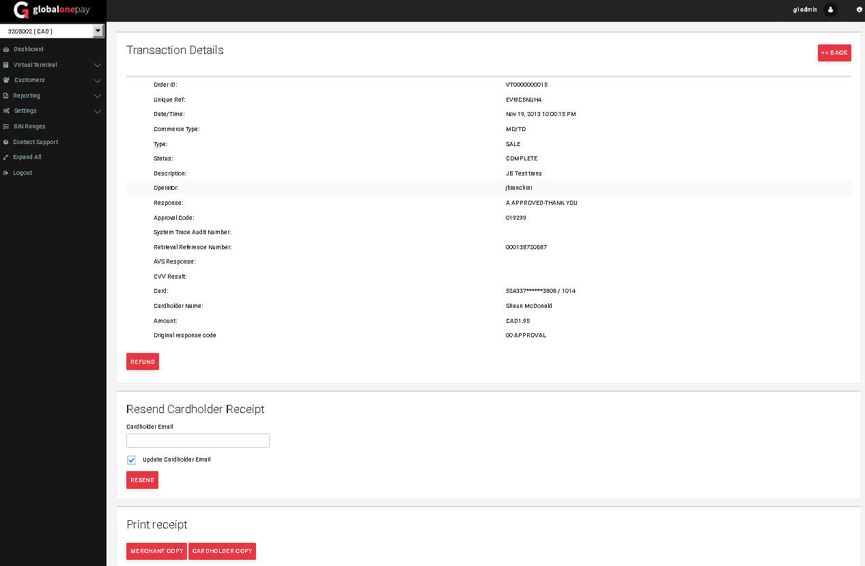Expand the Reporting submenu chevron
This screenshot has width=865, height=566.
(x=98, y=96)
